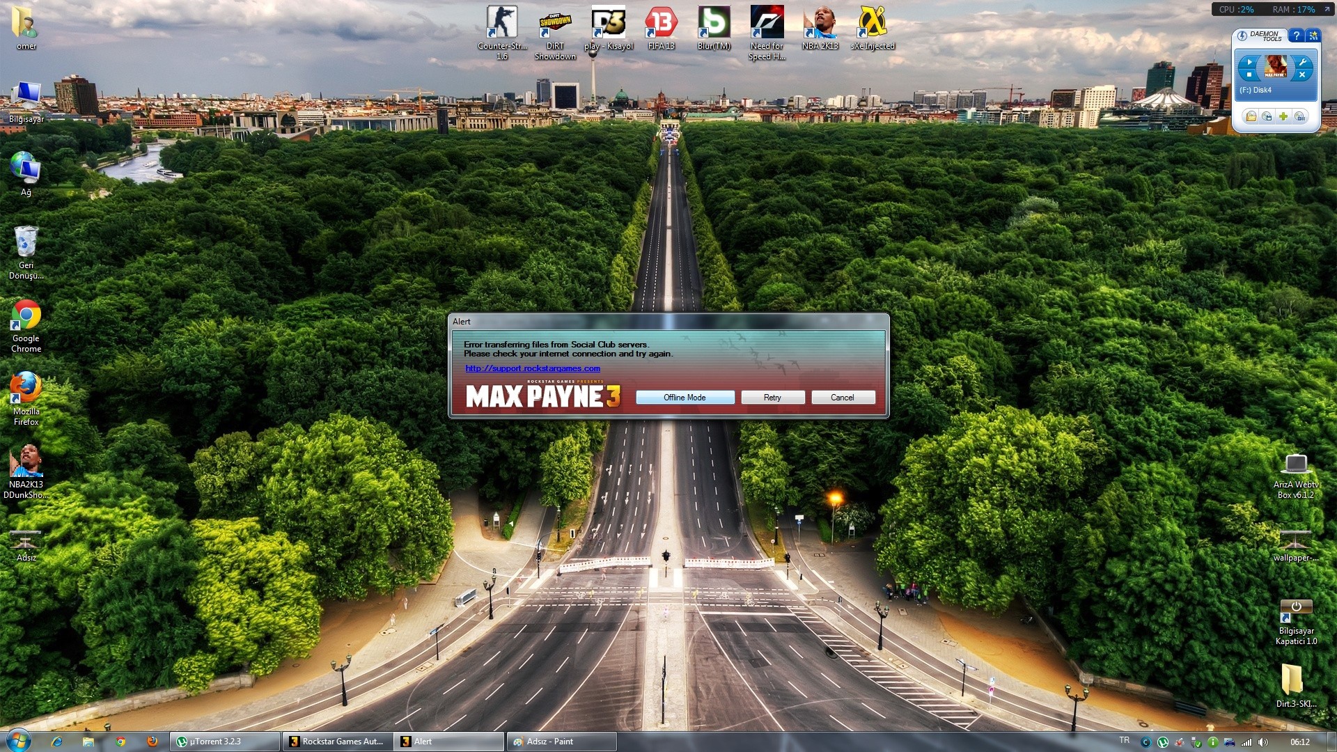Switch to the Alert taskbar button
This screenshot has height=752, width=1337.
click(449, 742)
